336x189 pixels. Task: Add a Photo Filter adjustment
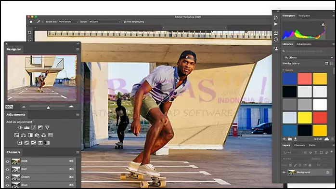(37, 135)
